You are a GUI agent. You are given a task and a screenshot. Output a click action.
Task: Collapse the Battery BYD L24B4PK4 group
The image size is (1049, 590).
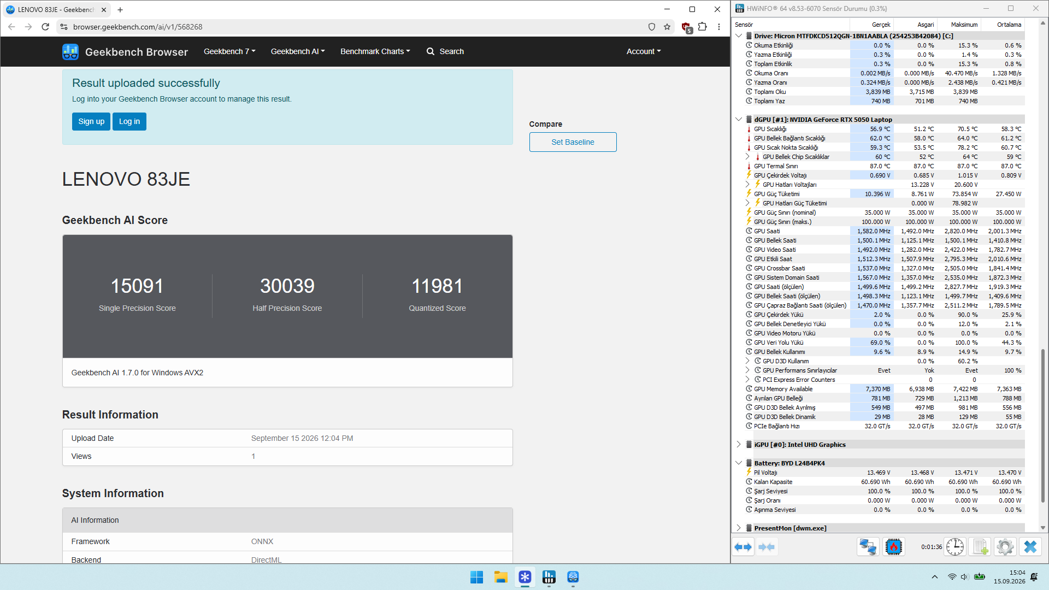pos(739,463)
